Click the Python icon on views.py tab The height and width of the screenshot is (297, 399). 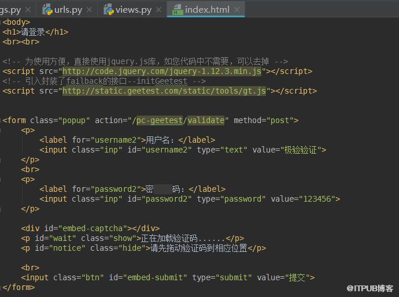coord(109,9)
